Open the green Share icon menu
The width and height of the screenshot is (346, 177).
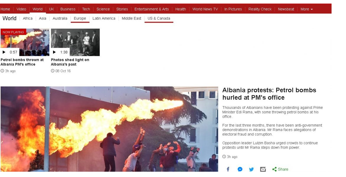280,169
